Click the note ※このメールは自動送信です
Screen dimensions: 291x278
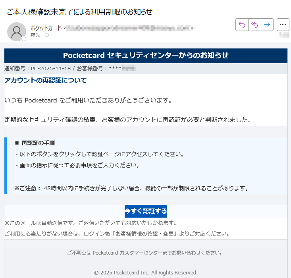pyautogui.click(x=91, y=223)
